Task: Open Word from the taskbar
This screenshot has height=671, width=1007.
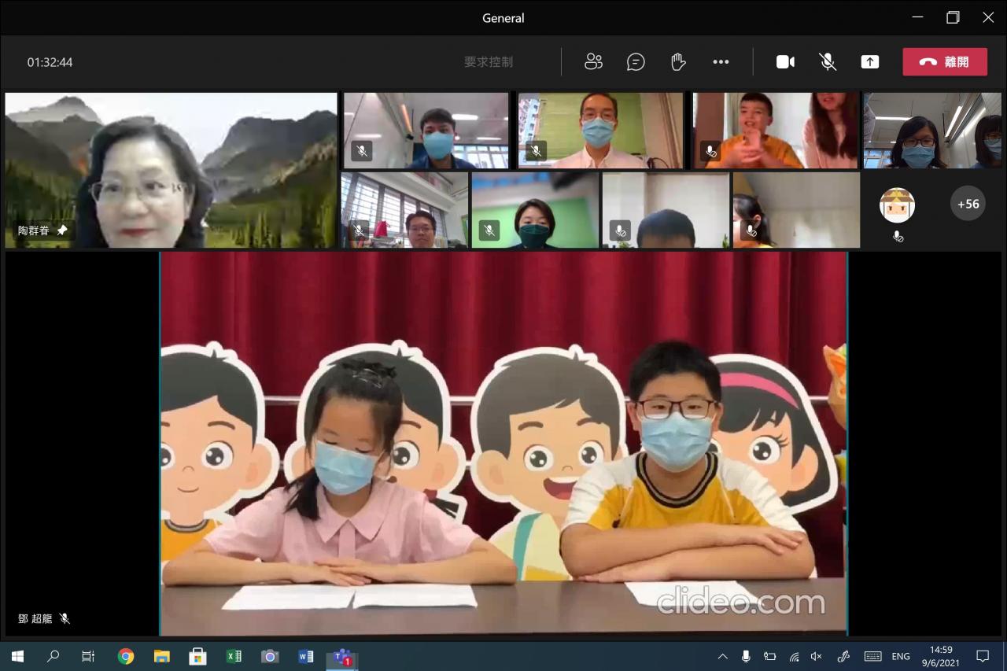Action: pyautogui.click(x=306, y=657)
